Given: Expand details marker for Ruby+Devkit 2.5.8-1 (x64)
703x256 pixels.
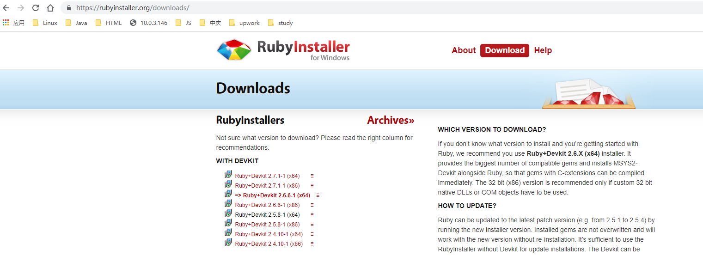Looking at the screenshot, I should pyautogui.click(x=312, y=215).
